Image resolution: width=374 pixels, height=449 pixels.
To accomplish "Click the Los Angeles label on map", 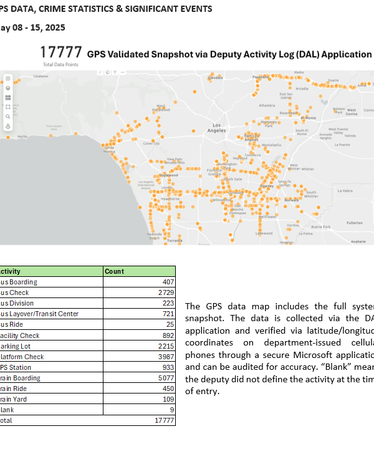I will coord(216,127).
